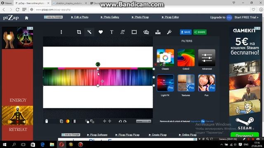The image size is (264, 148).
Task: Click the piZap logo
Action: (11, 18)
